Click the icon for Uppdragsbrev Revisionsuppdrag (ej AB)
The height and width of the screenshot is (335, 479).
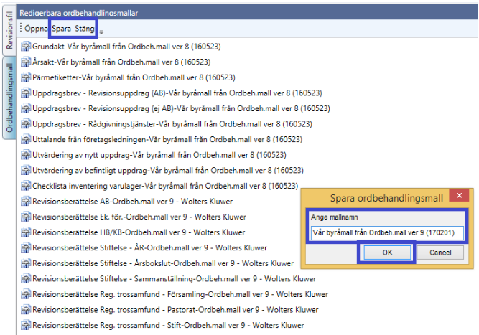[x=26, y=108]
